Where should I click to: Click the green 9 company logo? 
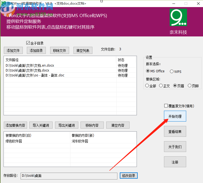(178, 17)
